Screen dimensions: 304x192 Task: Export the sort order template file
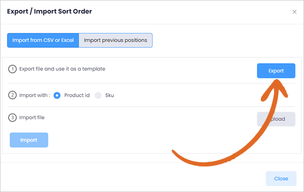click(276, 71)
